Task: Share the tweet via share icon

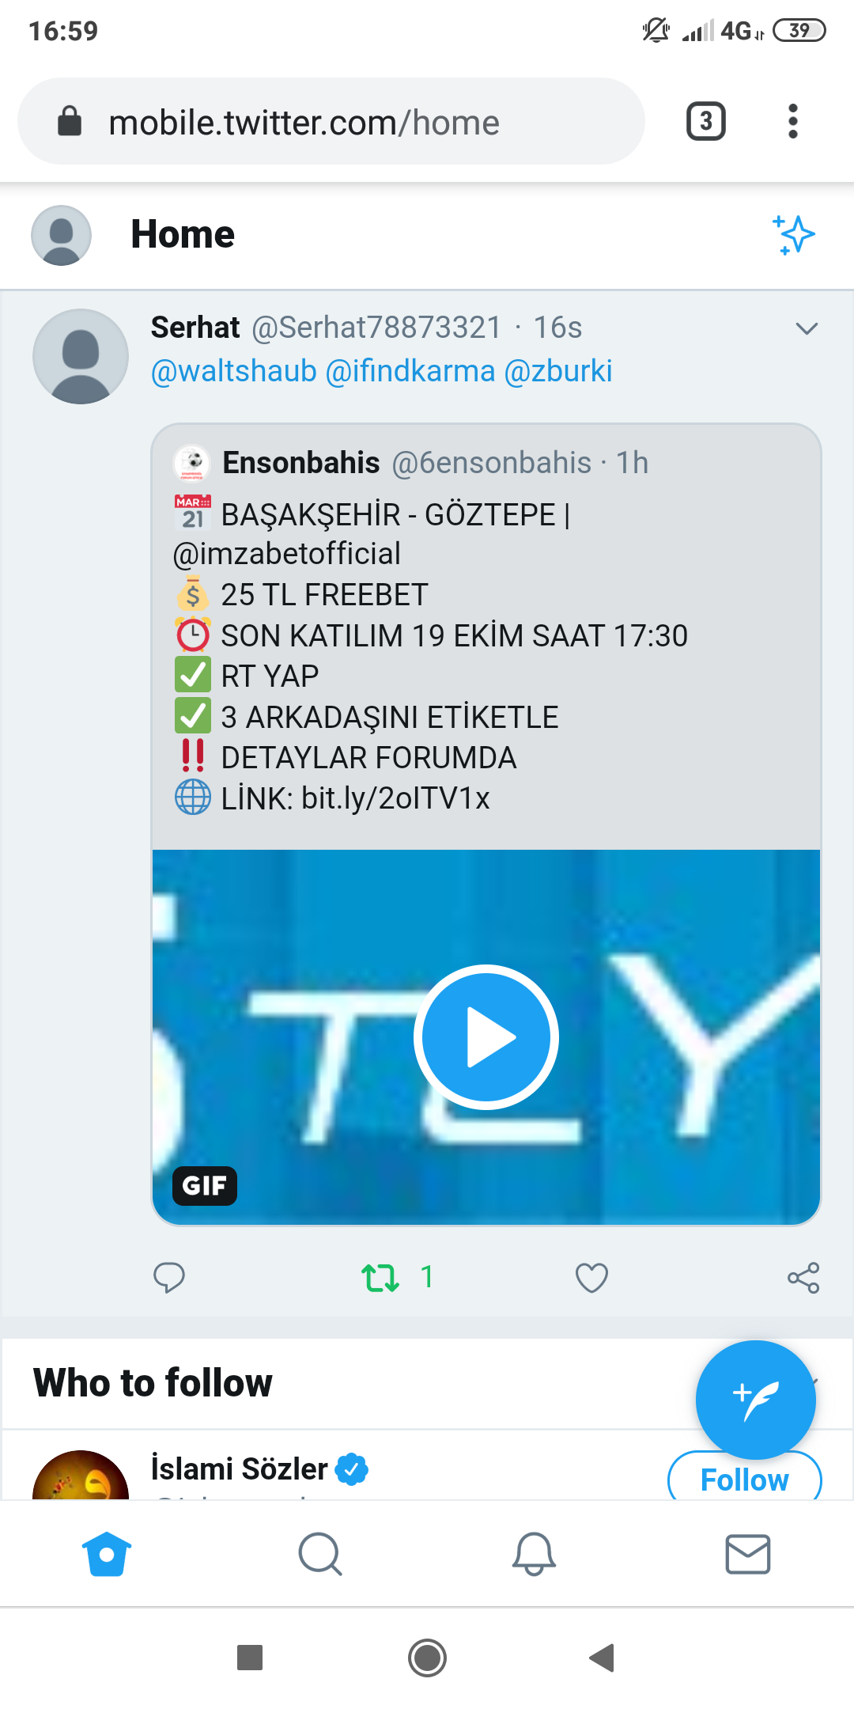Action: pos(803,1277)
